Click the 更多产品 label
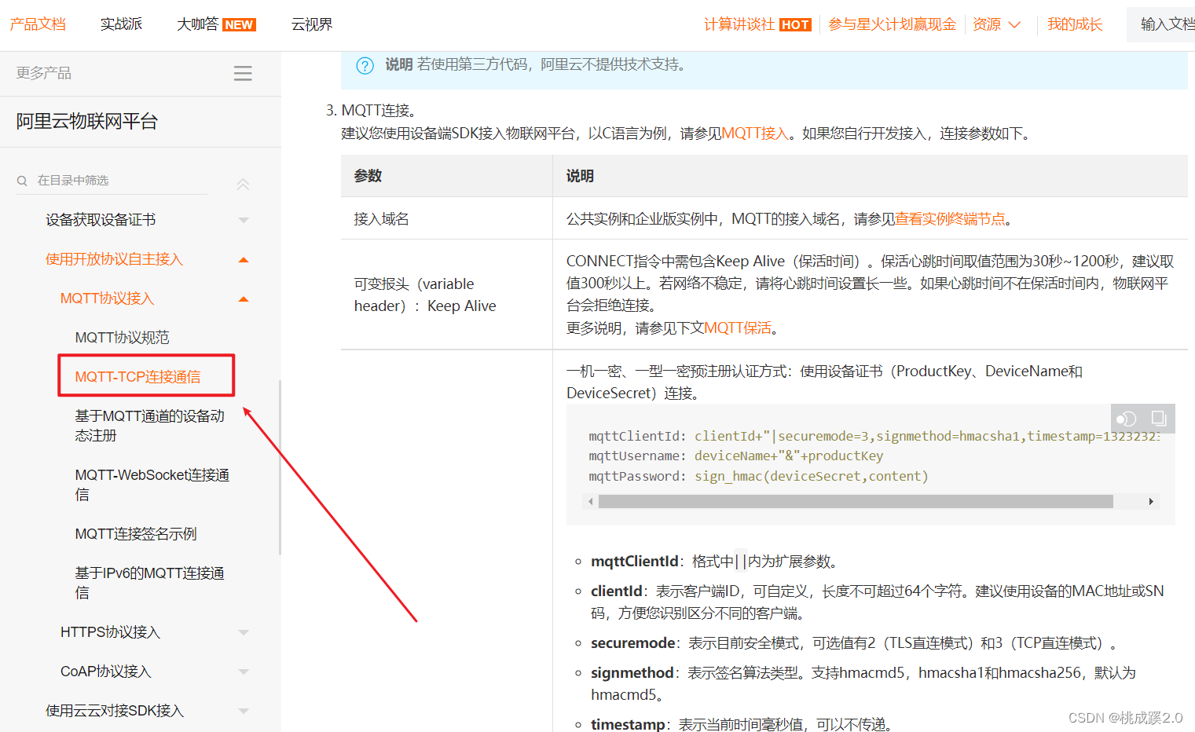The width and height of the screenshot is (1195, 732). click(x=44, y=73)
